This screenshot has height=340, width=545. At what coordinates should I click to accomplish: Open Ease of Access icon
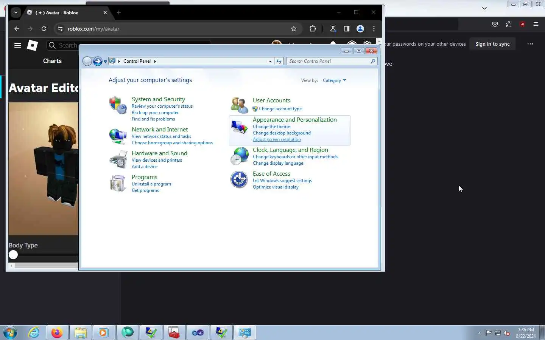(239, 179)
